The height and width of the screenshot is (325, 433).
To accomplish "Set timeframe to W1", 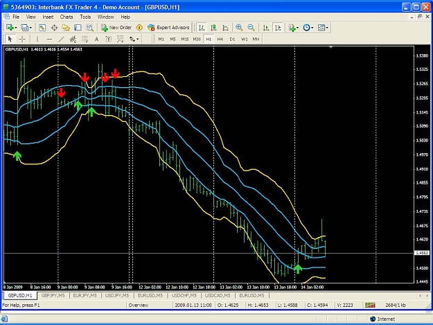I will (x=244, y=39).
